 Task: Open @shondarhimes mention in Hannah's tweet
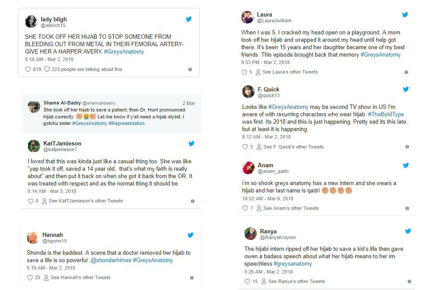[111, 260]
